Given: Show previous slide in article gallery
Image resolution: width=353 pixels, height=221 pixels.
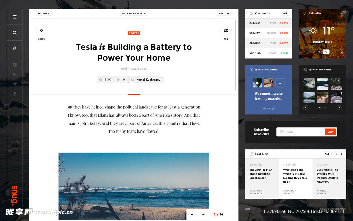Looking at the screenshot, I should 192,214.
